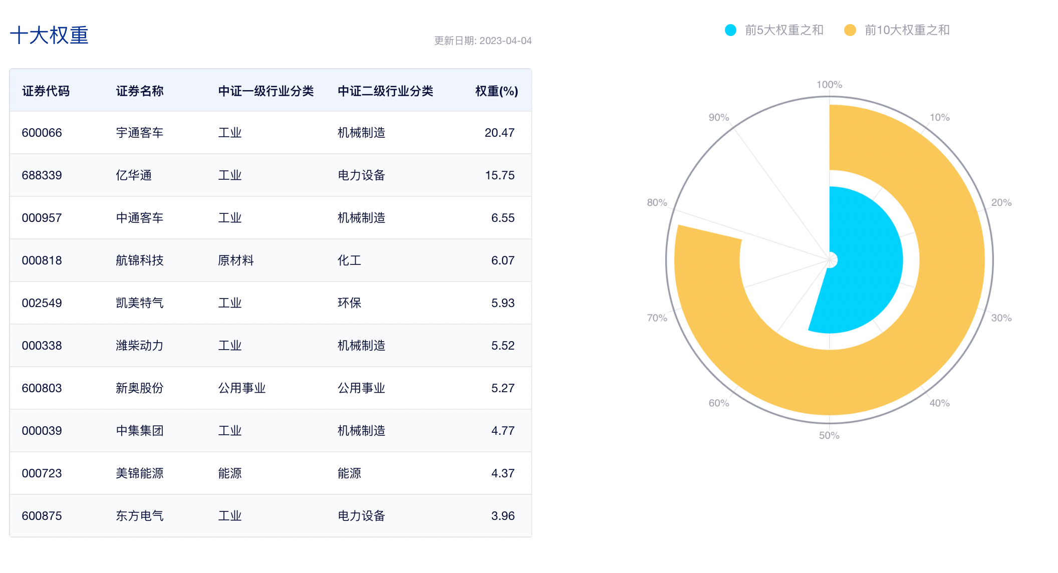Select the stock name 新奥股份

(140, 388)
